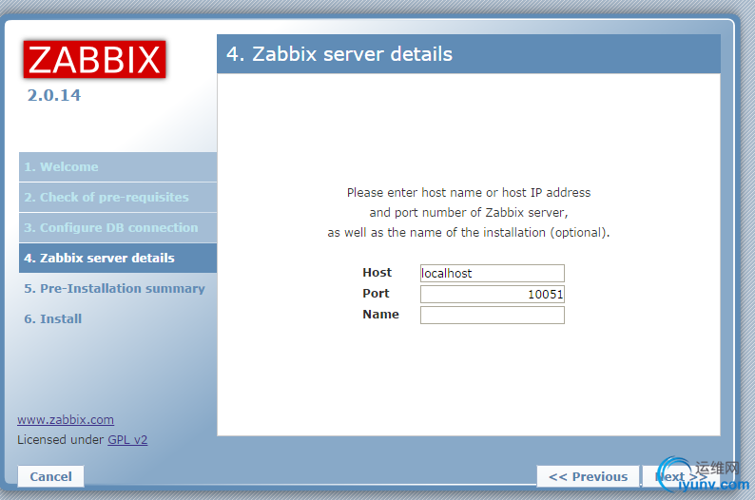Open step 3. Configure DB connection
This screenshot has width=755, height=500.
pyautogui.click(x=118, y=227)
